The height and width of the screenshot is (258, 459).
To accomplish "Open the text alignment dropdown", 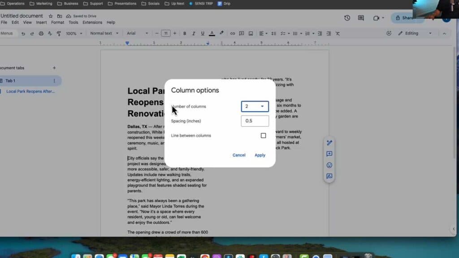I will click(x=263, y=33).
